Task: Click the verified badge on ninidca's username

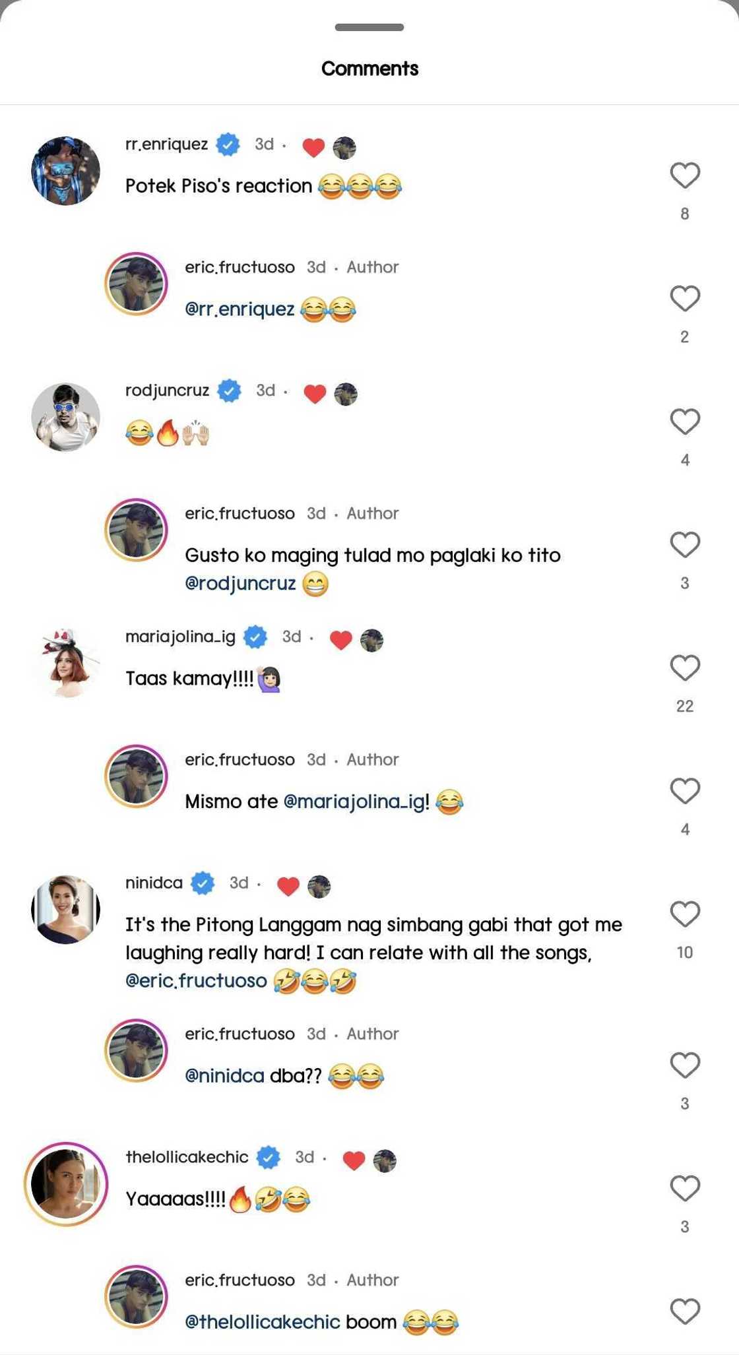Action: 203,883
